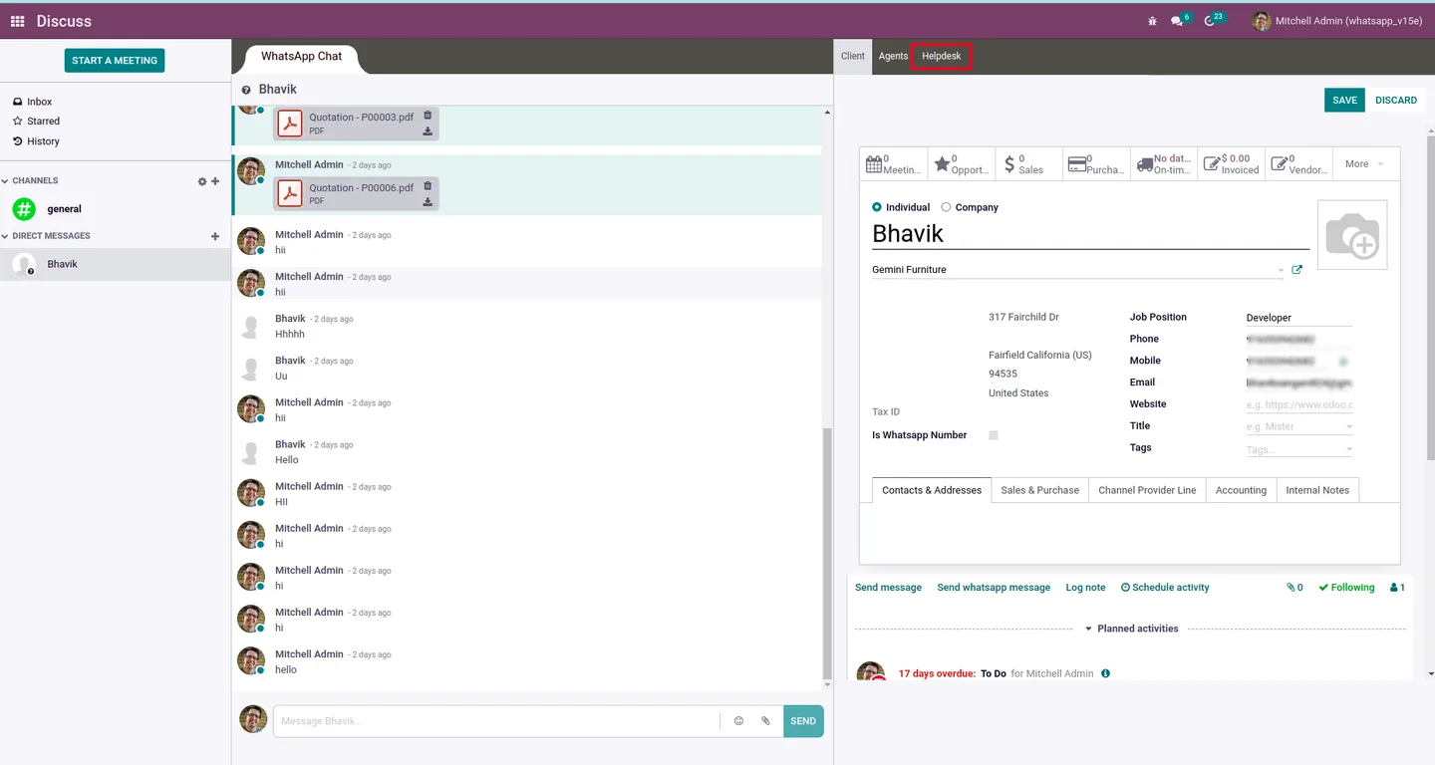Open emoji picker in message composer
Screen dimensions: 1435x765
(x=738, y=721)
